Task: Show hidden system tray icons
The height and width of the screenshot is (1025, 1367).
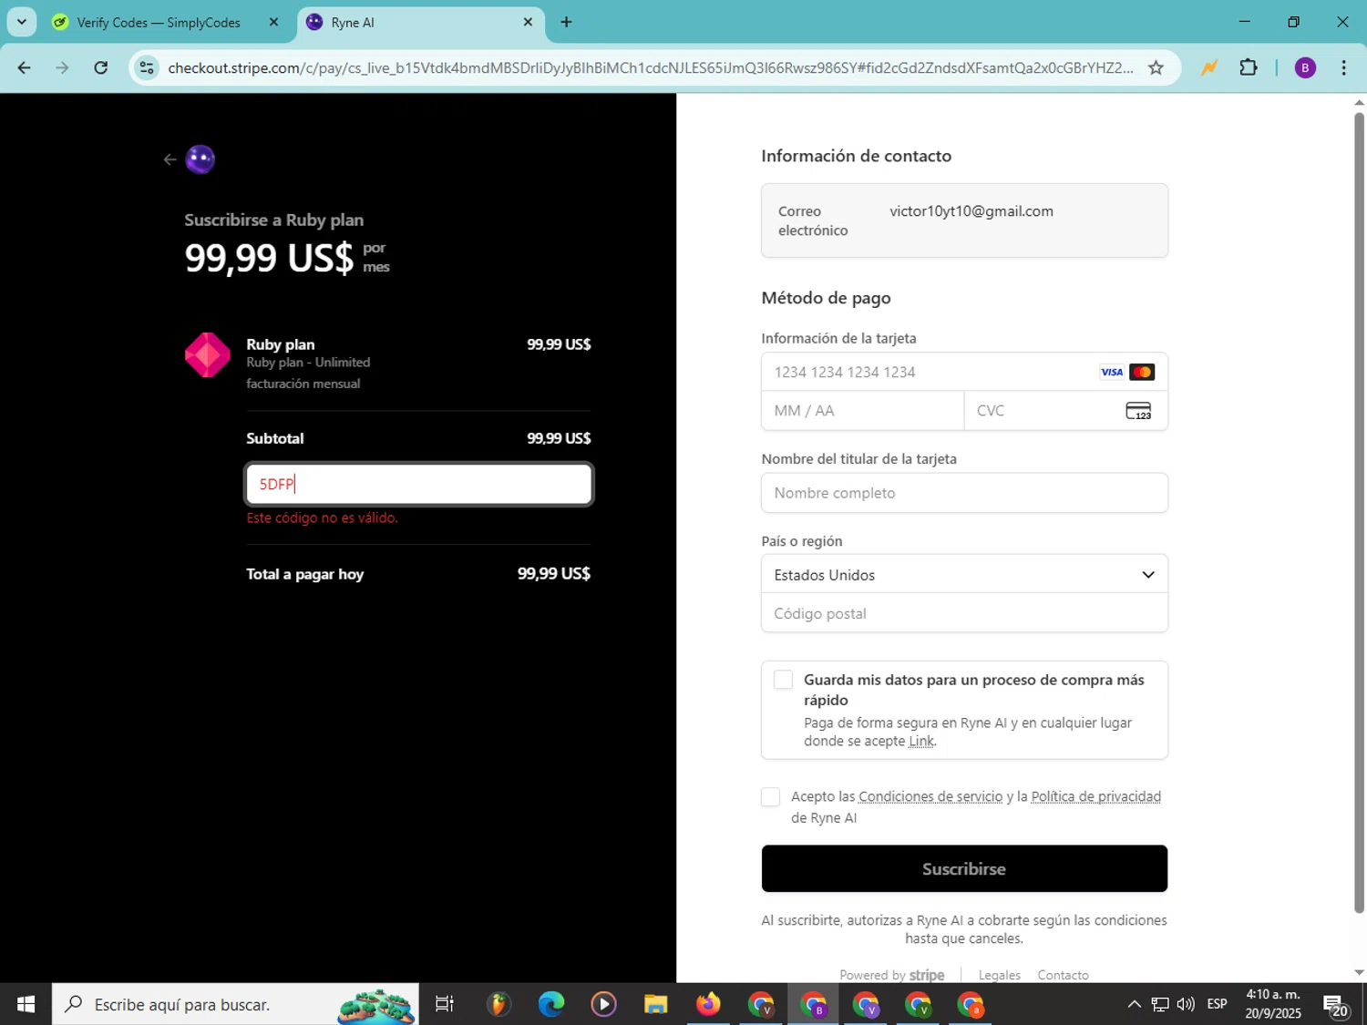Action: 1134,1004
